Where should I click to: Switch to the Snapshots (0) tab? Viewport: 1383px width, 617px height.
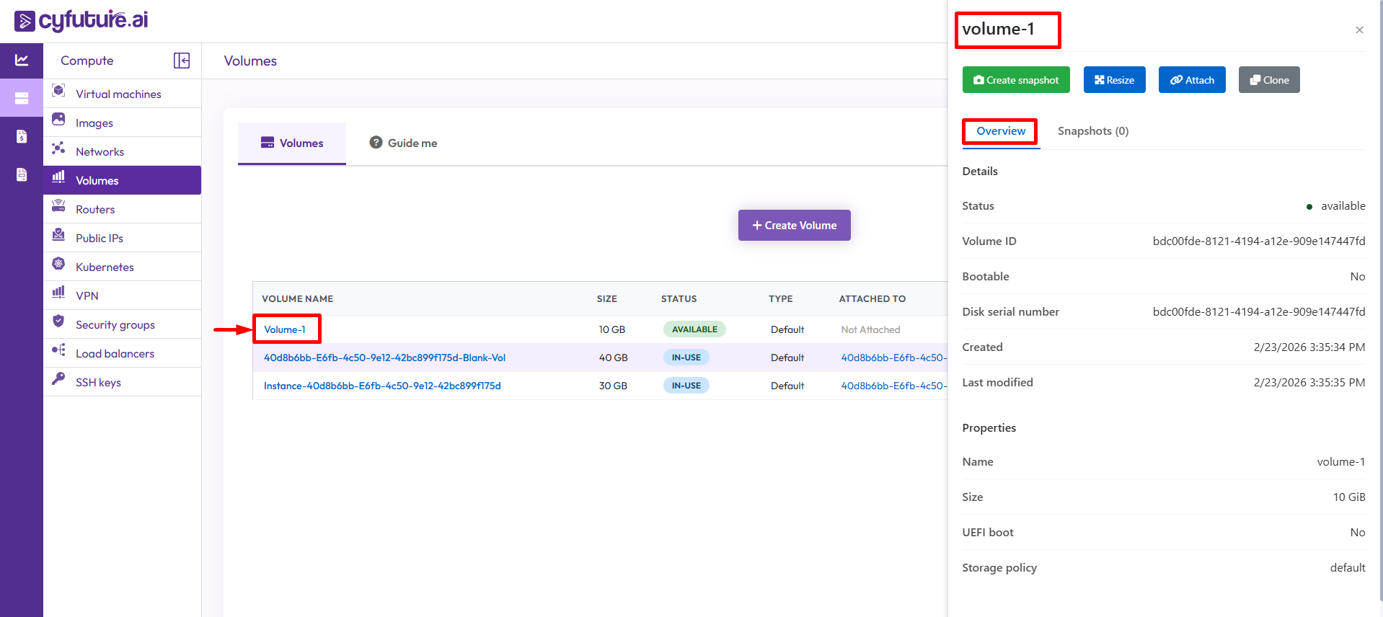pyautogui.click(x=1092, y=131)
